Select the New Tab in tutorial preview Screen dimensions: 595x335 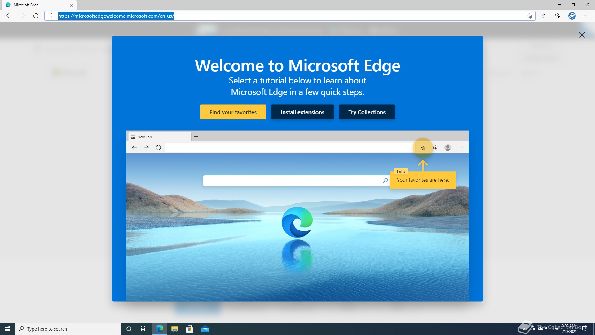click(159, 137)
